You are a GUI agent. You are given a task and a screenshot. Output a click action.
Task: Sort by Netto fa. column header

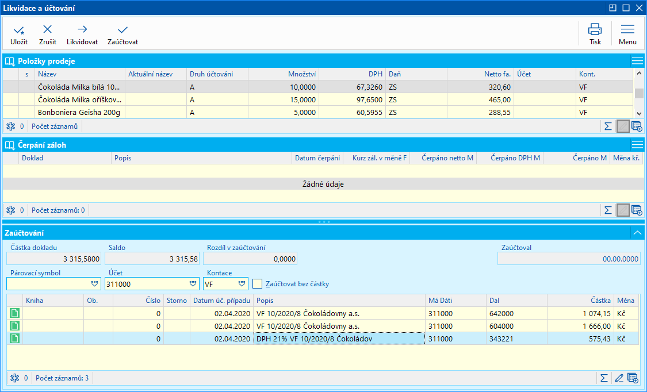(480, 74)
